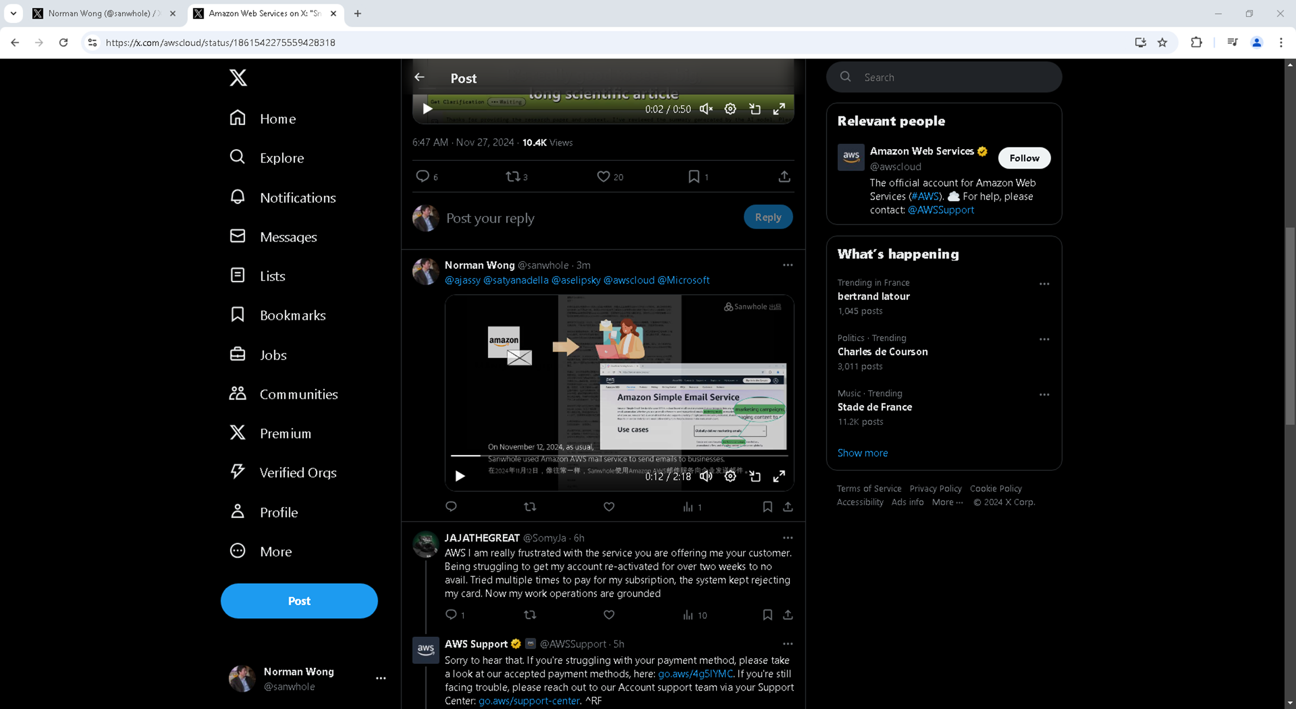The height and width of the screenshot is (709, 1296).
Task: Open picture-in-picture on Norman Wong's video
Action: (755, 476)
